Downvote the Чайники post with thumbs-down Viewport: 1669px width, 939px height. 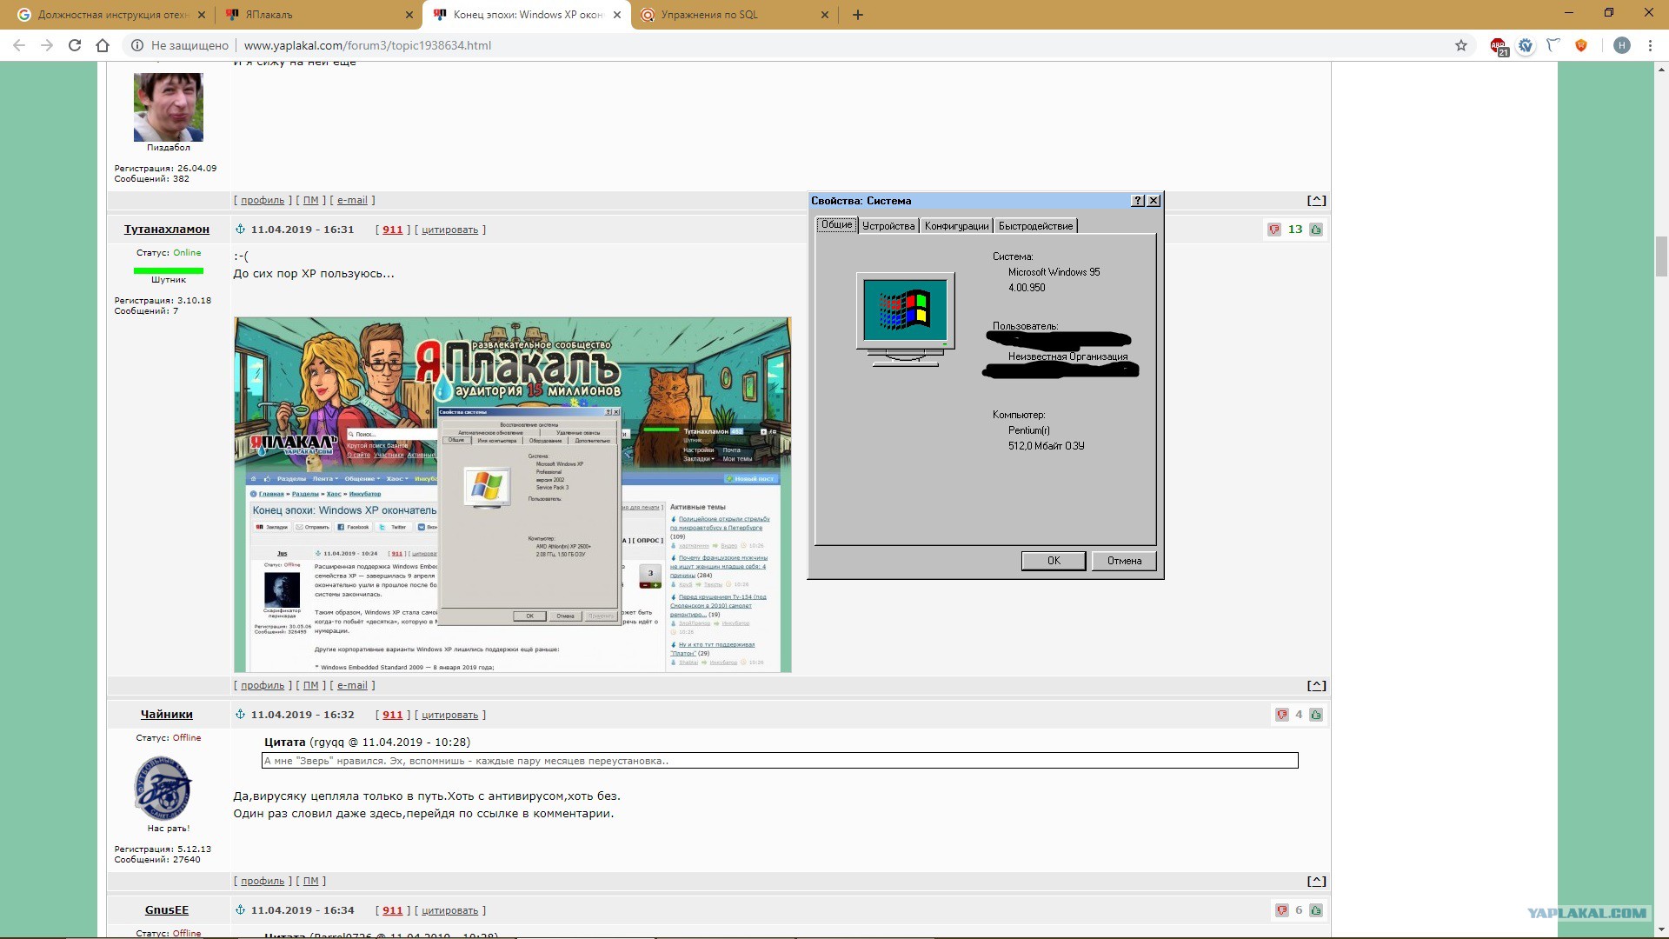click(x=1282, y=715)
